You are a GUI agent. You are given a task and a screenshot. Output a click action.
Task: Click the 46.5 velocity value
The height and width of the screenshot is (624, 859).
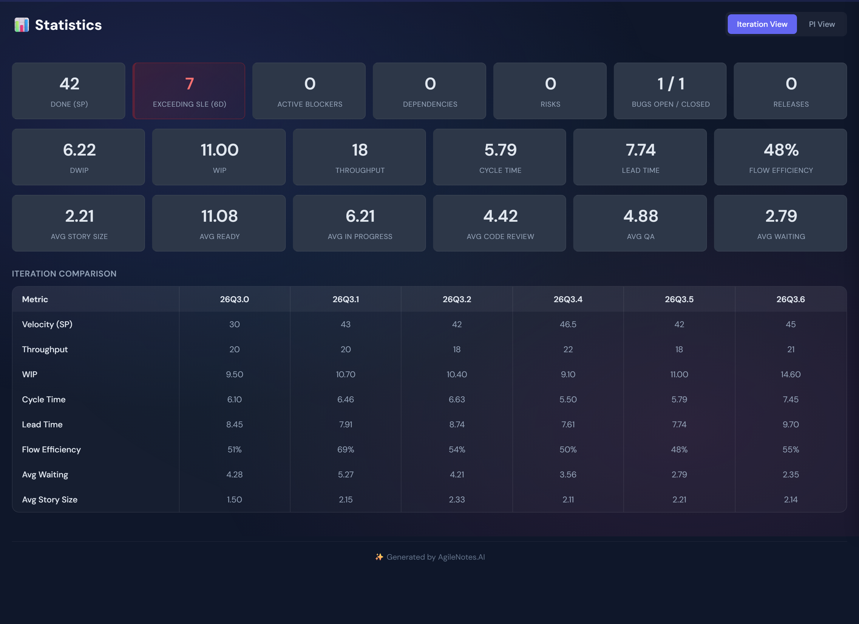click(568, 324)
